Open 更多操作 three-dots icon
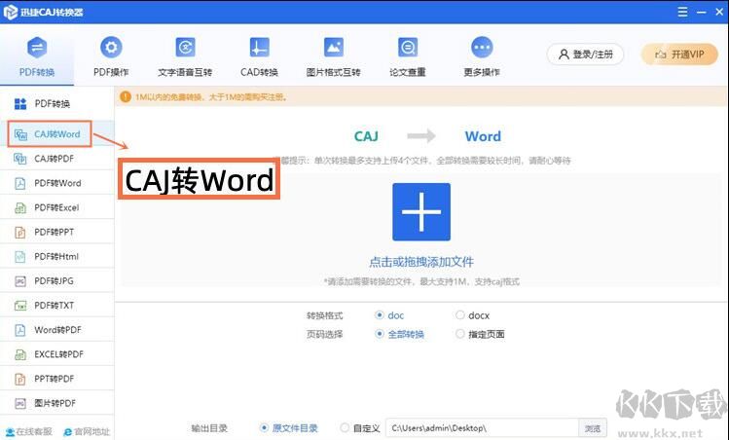Viewport: 729px width, 440px height. 482,48
